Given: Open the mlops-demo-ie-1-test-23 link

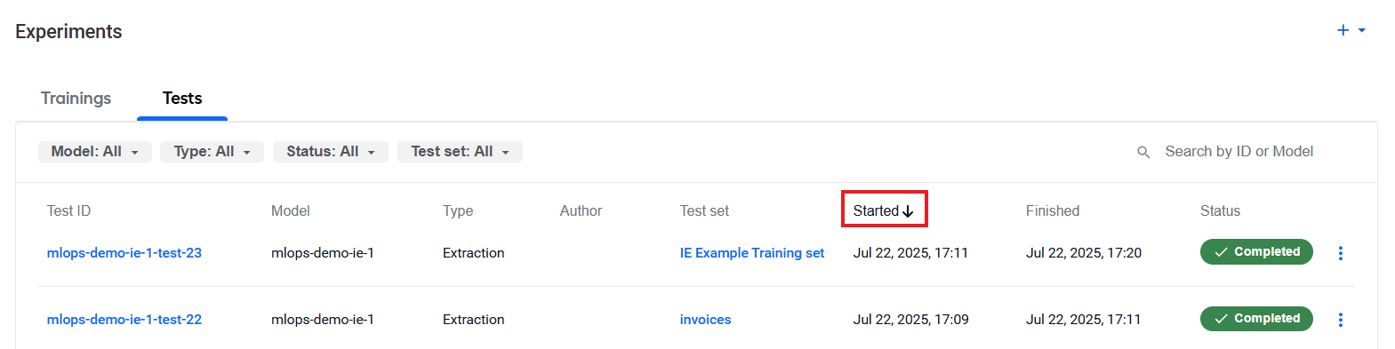Looking at the screenshot, I should click(124, 253).
